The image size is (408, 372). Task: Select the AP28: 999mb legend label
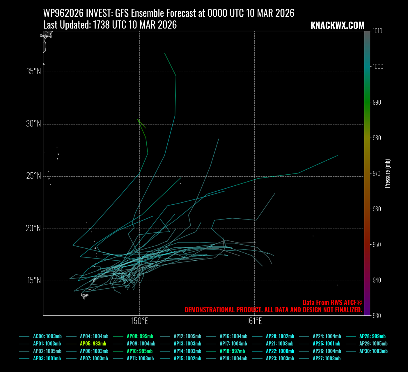coord(372,336)
